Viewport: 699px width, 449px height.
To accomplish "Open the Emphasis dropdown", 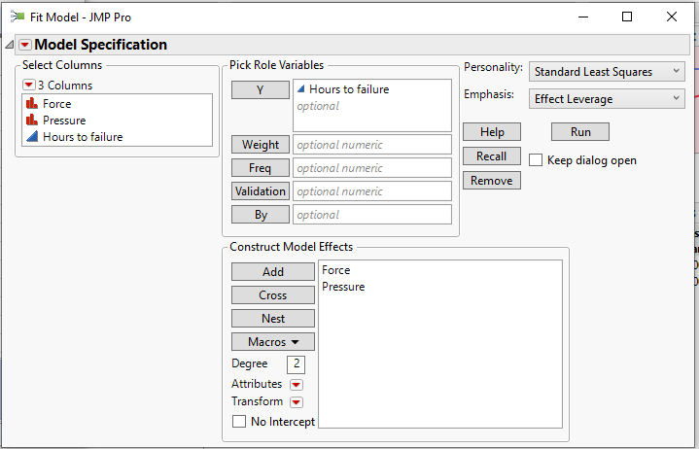I will 608,99.
